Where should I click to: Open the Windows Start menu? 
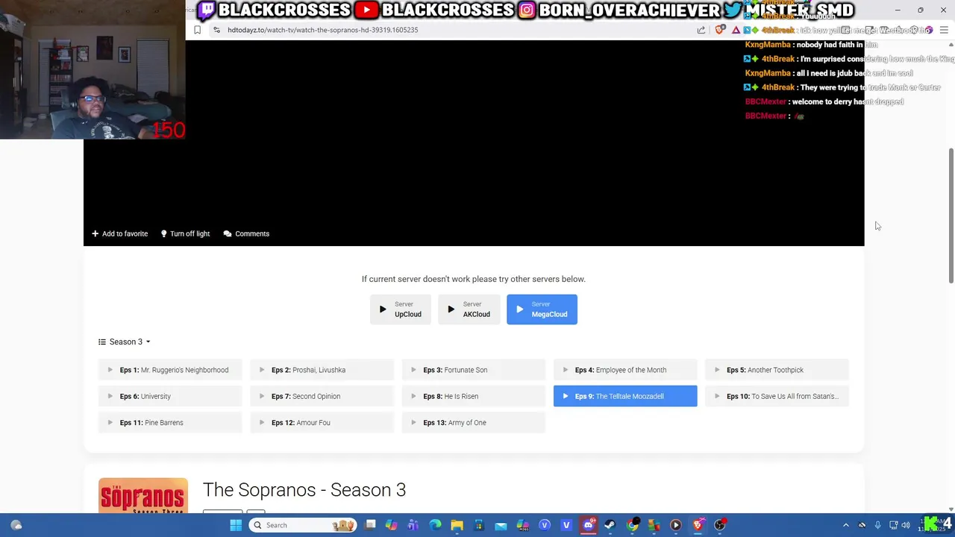(x=236, y=525)
